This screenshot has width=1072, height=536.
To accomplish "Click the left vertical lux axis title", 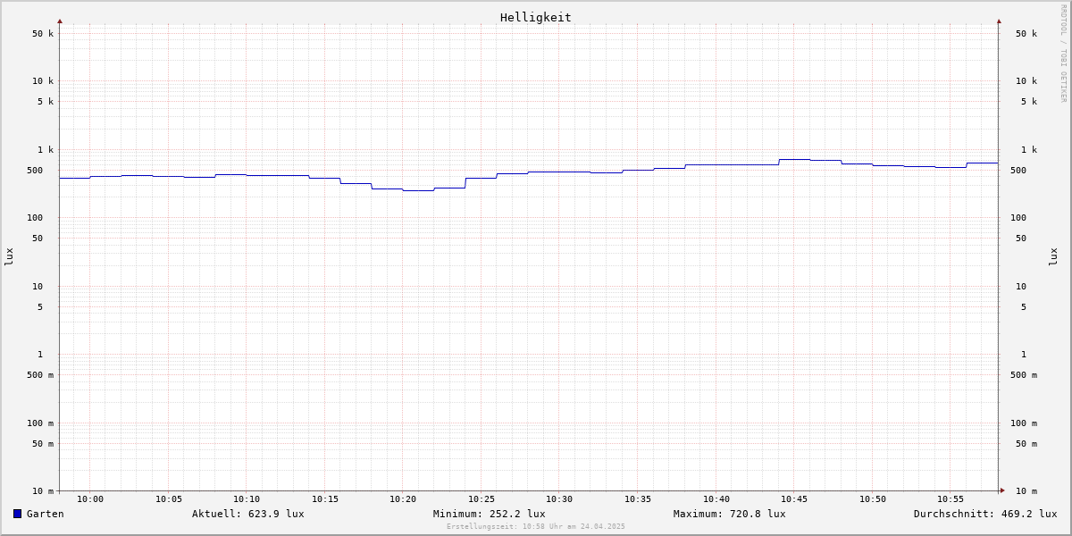I will pos(9,256).
